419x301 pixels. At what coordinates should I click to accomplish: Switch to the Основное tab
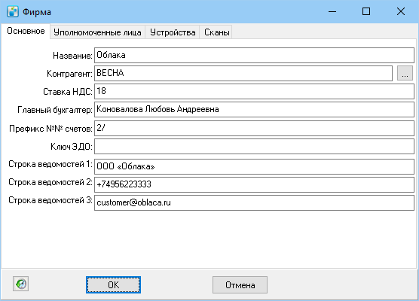(26, 31)
